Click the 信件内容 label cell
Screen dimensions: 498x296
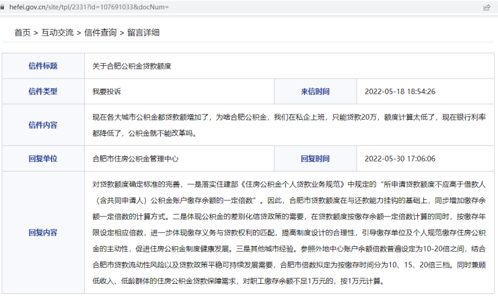[42, 124]
